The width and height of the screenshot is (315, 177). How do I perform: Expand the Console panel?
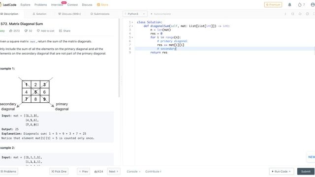(133, 172)
